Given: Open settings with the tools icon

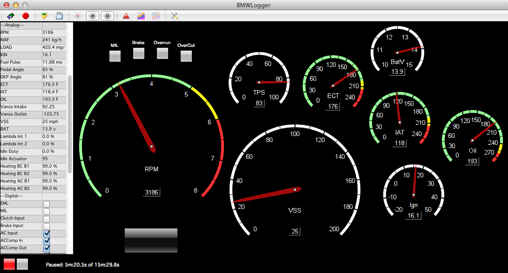Looking at the screenshot, I should point(174,16).
